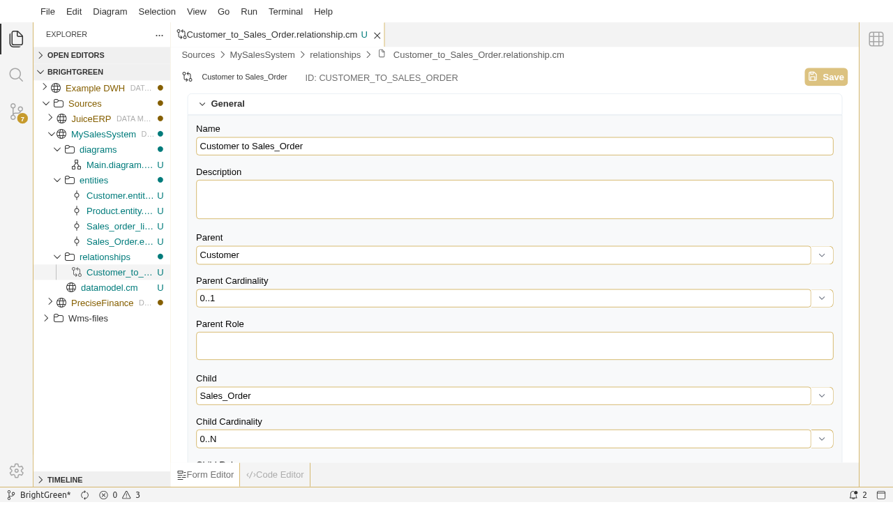Click the notifications bell in status bar

853,495
